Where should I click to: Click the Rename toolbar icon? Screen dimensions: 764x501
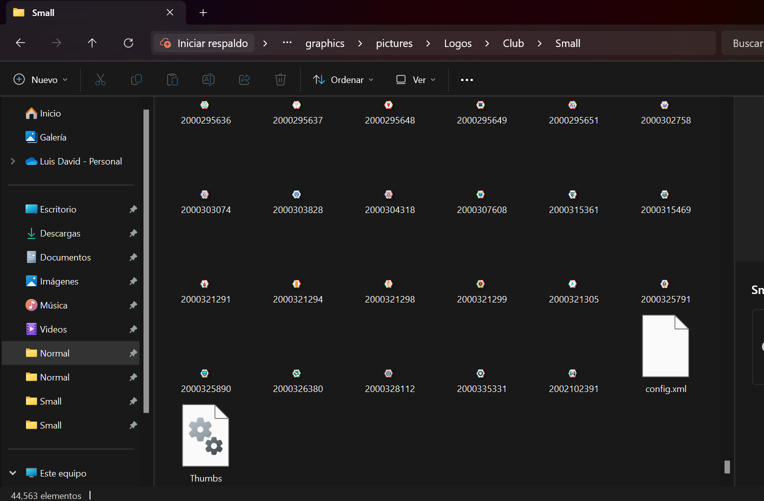tap(208, 79)
